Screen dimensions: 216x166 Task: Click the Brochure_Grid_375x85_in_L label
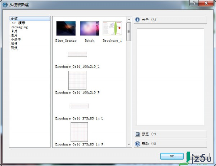click(x=79, y=118)
